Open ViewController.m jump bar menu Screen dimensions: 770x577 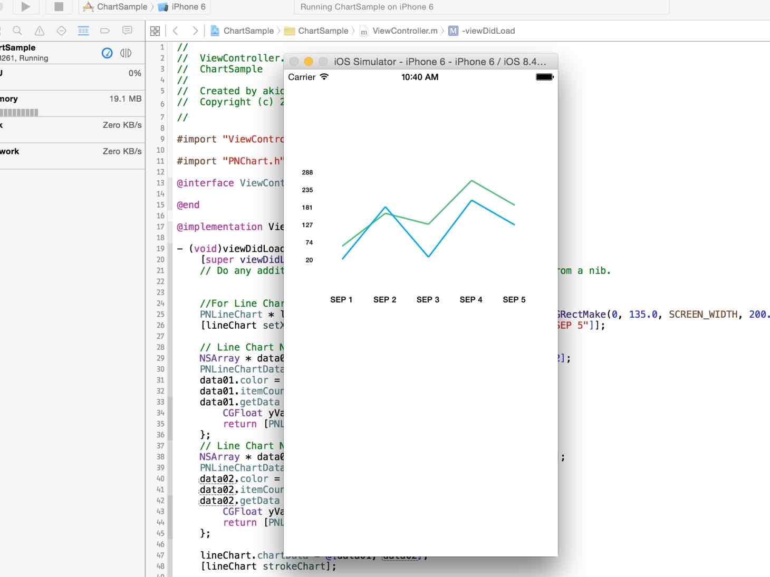point(399,31)
